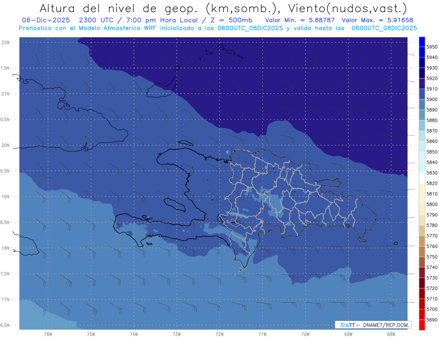Click the latitude axis label '17N'
This screenshot has width=439, height=339.
6,300
